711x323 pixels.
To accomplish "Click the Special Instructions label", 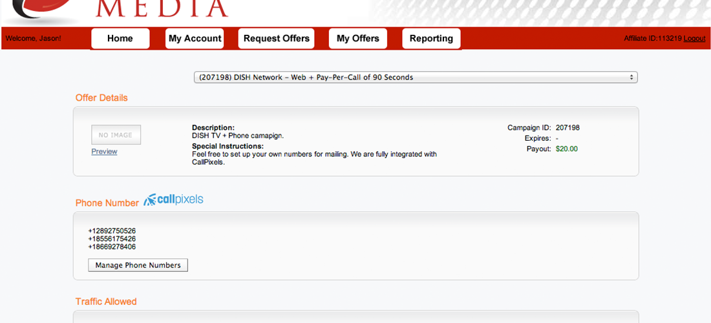I will (x=228, y=147).
